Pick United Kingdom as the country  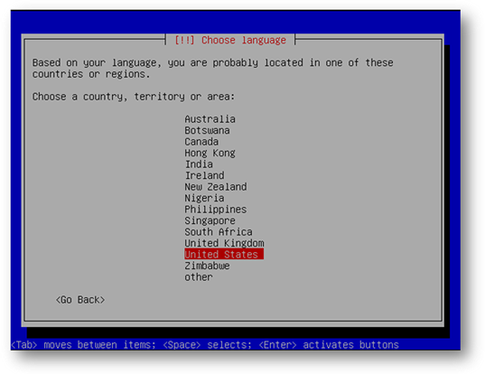coord(224,243)
